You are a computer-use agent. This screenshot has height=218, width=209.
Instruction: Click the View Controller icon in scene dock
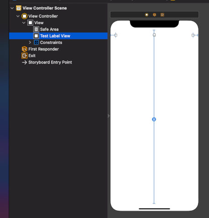[146, 15]
